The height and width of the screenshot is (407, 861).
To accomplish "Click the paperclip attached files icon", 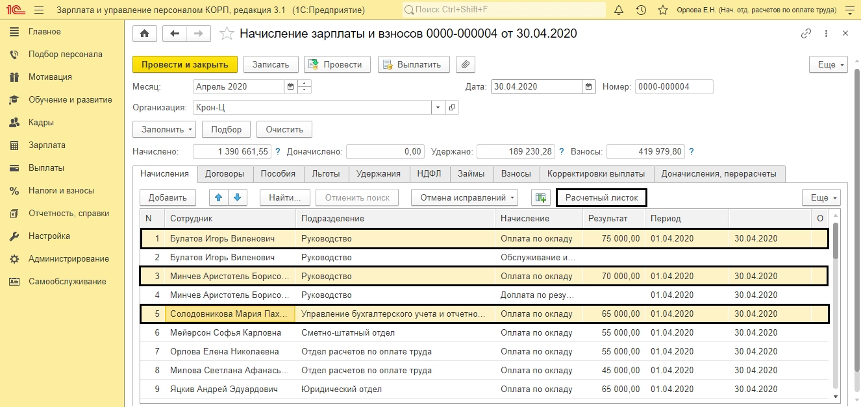I will pyautogui.click(x=466, y=64).
